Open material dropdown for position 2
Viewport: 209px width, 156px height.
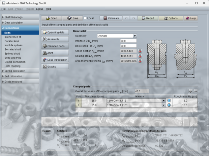tap(164, 105)
